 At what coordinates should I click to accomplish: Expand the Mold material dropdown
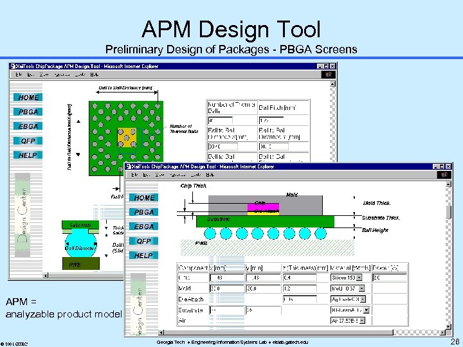point(361,289)
